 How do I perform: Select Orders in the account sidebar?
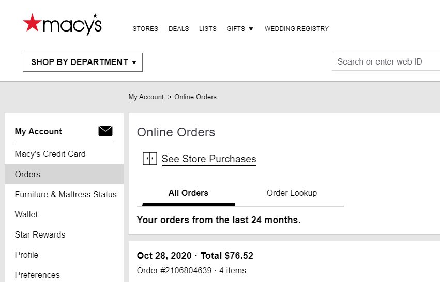64,175
